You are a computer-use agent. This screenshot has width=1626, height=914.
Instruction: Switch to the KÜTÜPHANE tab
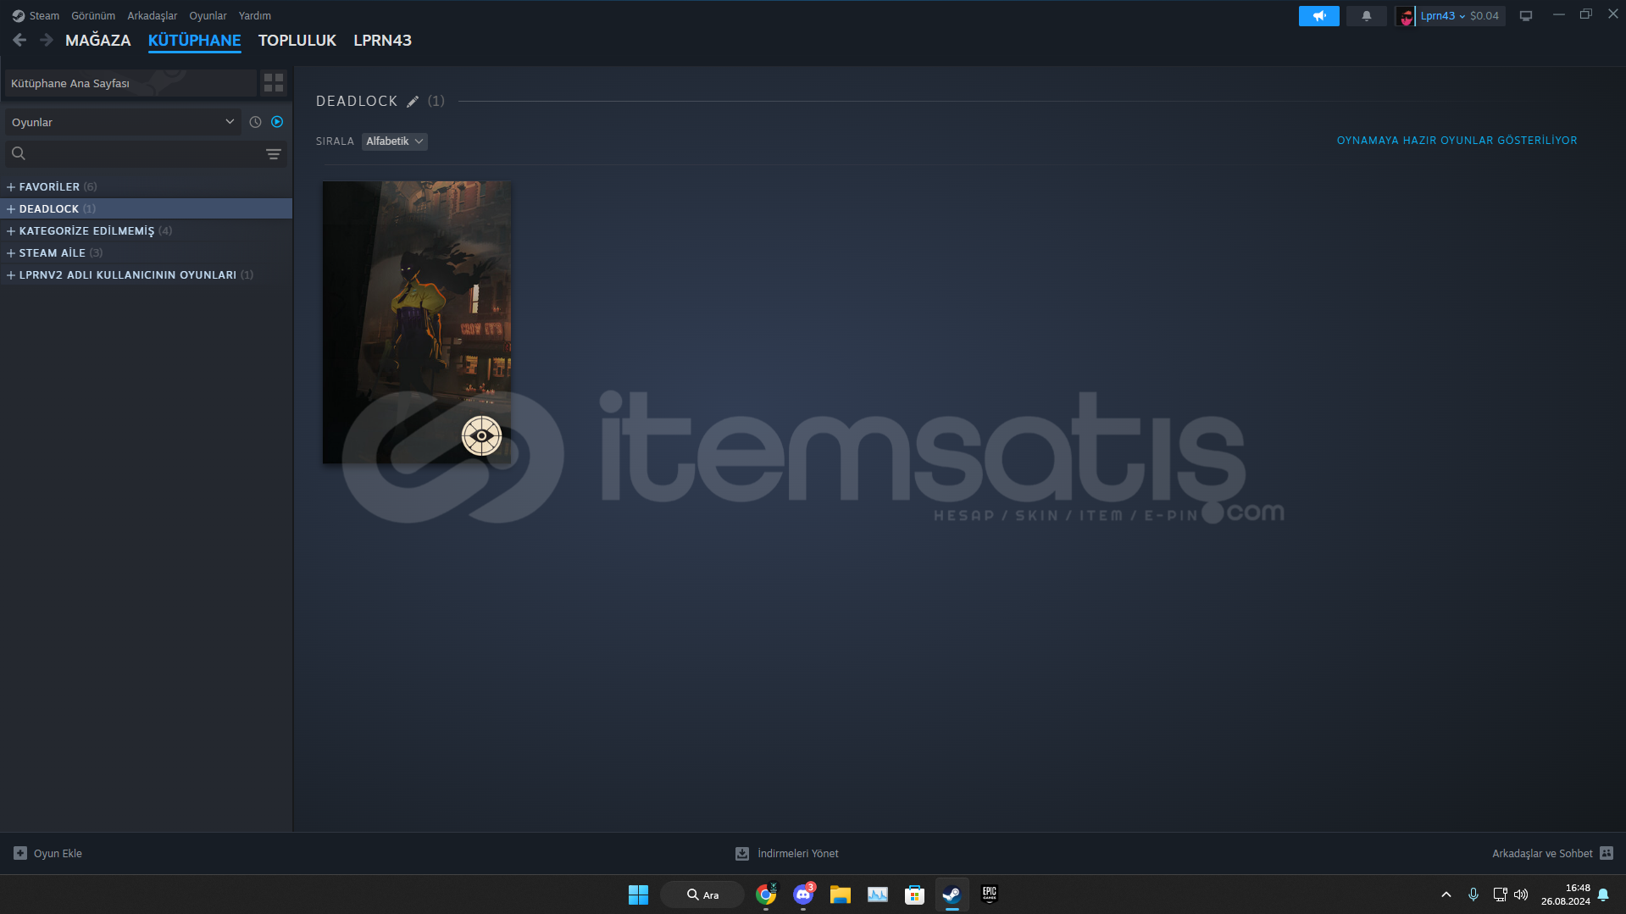coord(194,40)
